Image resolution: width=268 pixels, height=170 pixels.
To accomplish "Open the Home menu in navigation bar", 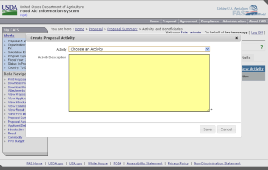I will coord(154,21).
